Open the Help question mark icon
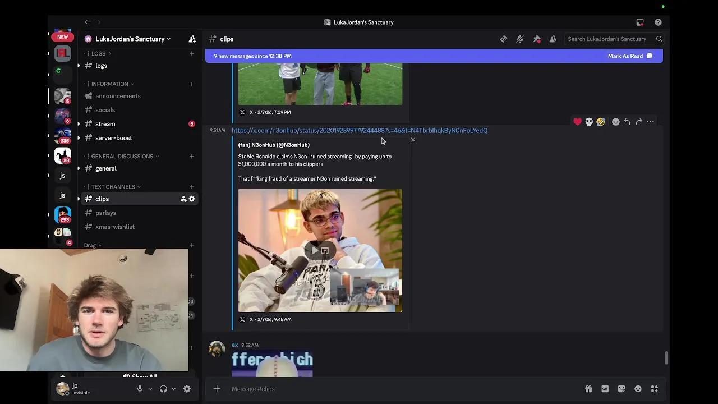This screenshot has height=404, width=718. point(658,22)
